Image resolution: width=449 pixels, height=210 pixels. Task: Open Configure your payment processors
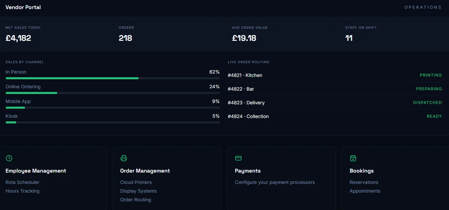point(275,182)
